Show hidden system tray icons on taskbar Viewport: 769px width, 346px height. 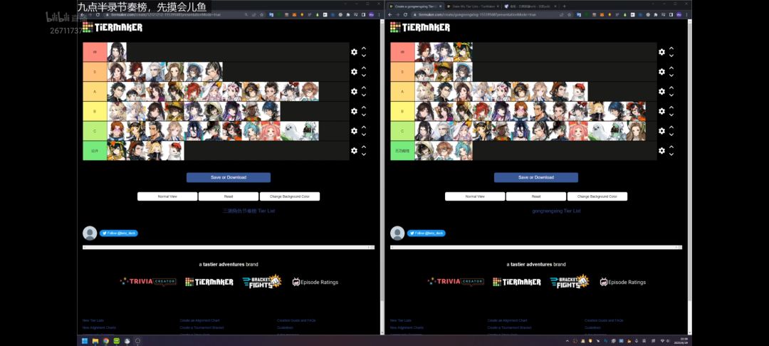pyautogui.click(x=567, y=340)
